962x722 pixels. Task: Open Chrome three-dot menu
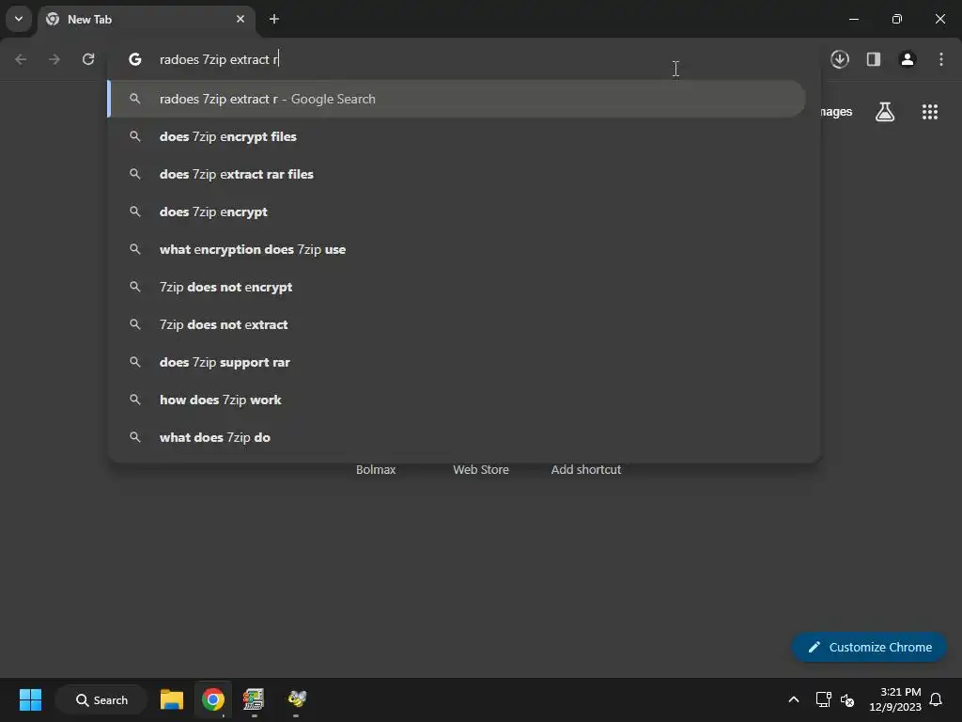941,59
